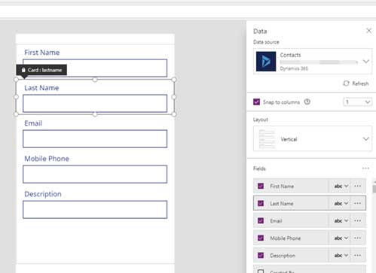Click the Refresh icon
Viewport: 376px width, 273px height.
346,83
